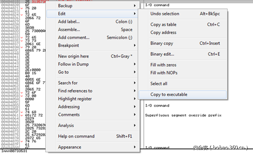Click Select all in submenu

pos(159,84)
